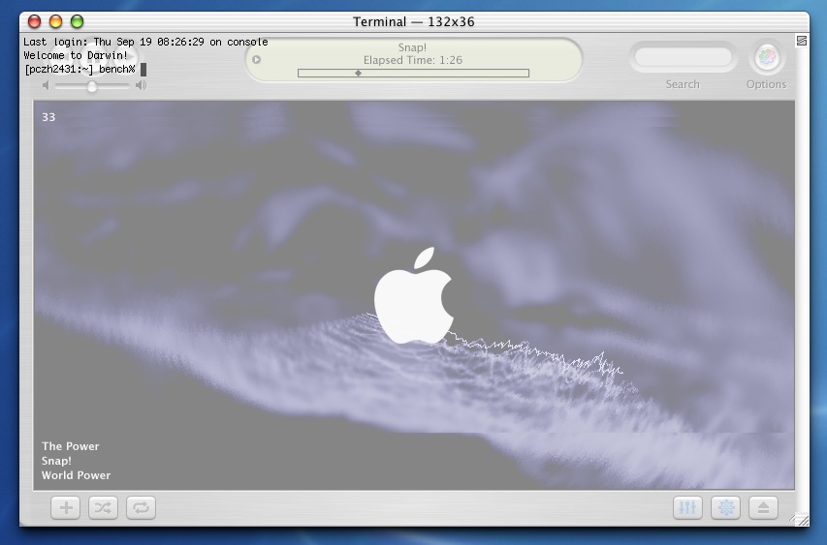
Task: Click the "The Power" track label
Action: [70, 446]
